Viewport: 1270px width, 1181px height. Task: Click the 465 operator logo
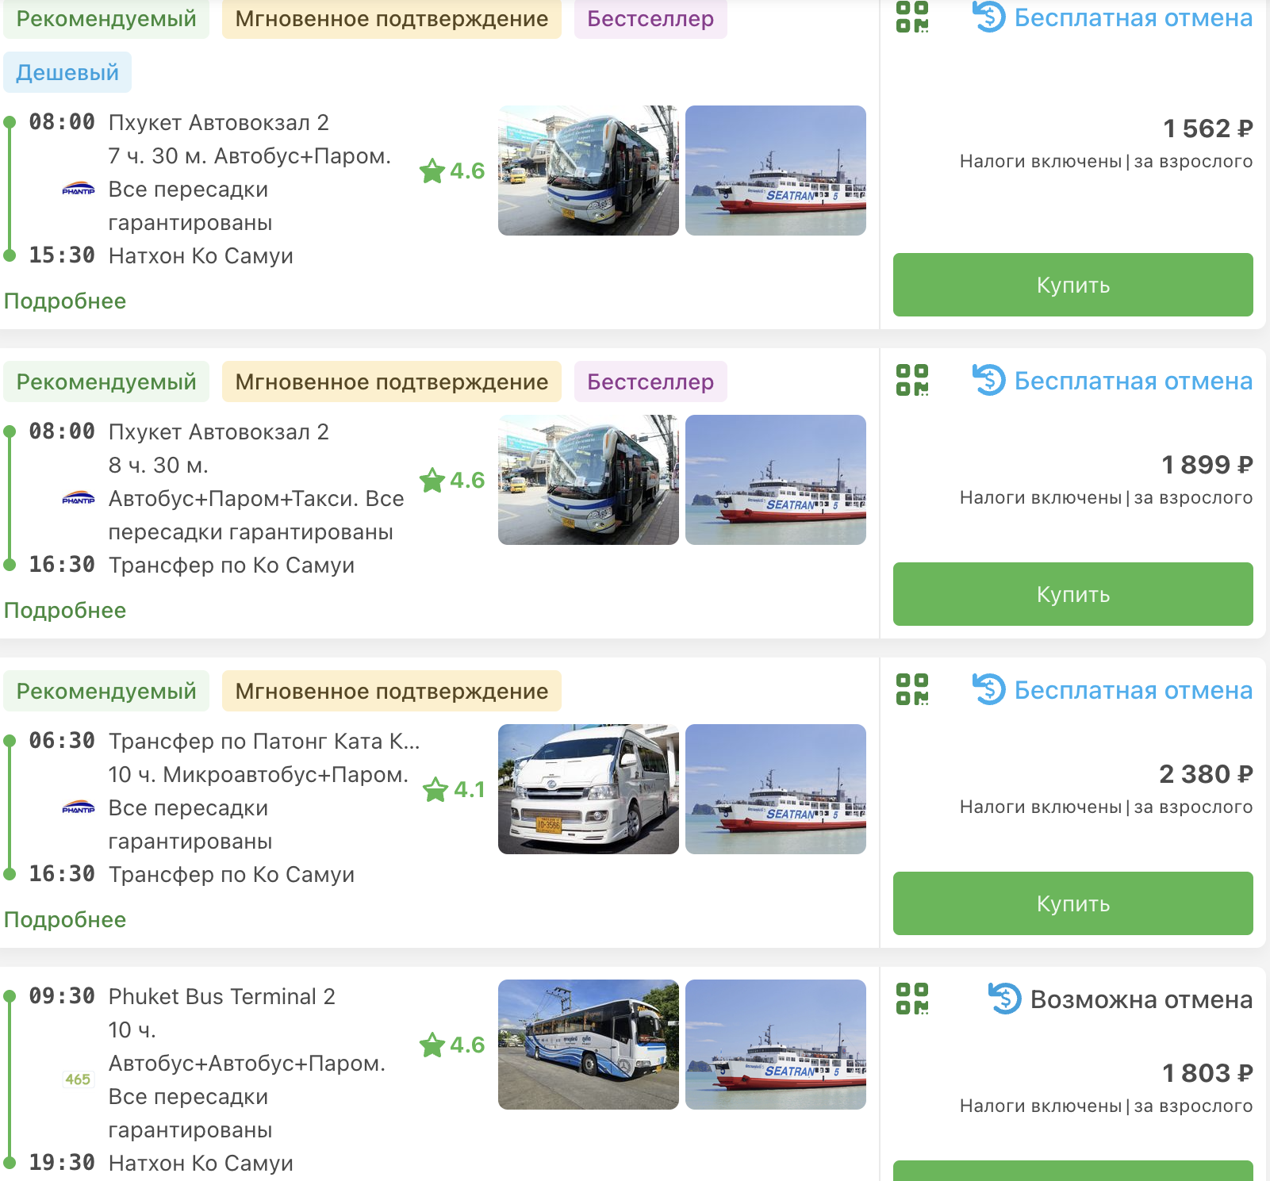click(x=78, y=1079)
